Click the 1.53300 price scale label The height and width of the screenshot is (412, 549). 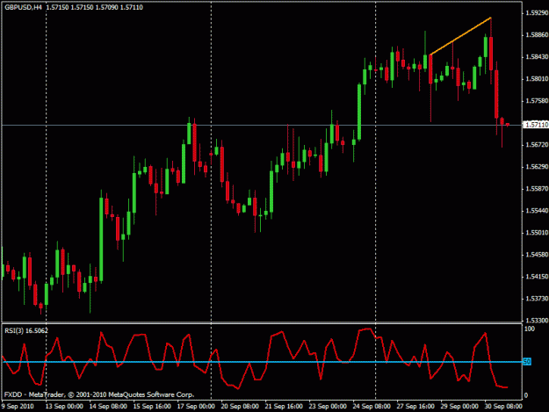(537, 321)
